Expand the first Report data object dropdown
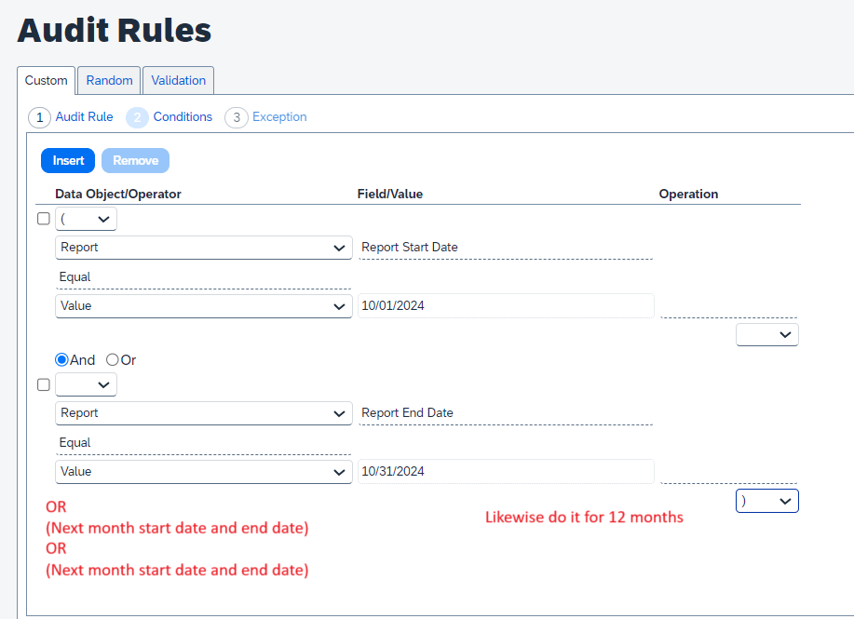 click(203, 248)
